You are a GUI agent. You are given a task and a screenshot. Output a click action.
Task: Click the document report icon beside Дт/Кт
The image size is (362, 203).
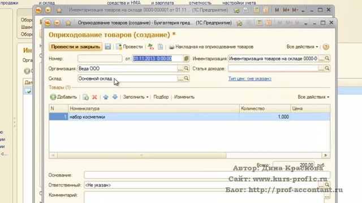tap(160, 47)
